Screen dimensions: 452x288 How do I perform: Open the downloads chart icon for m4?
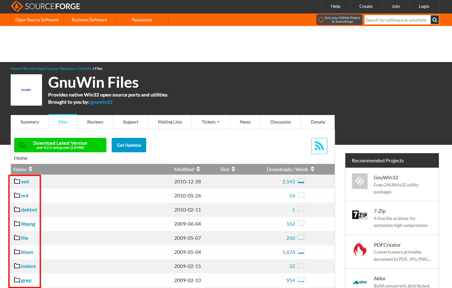[x=301, y=195]
